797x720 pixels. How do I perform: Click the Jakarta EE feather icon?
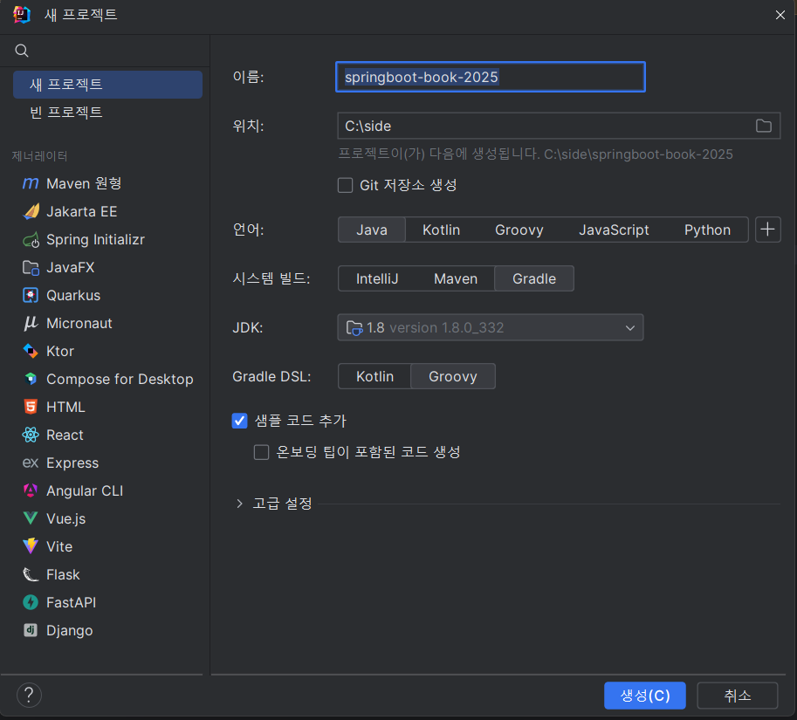click(31, 211)
